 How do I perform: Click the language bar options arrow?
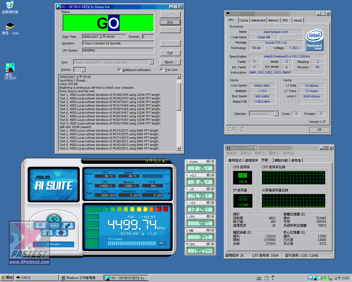coord(273,279)
